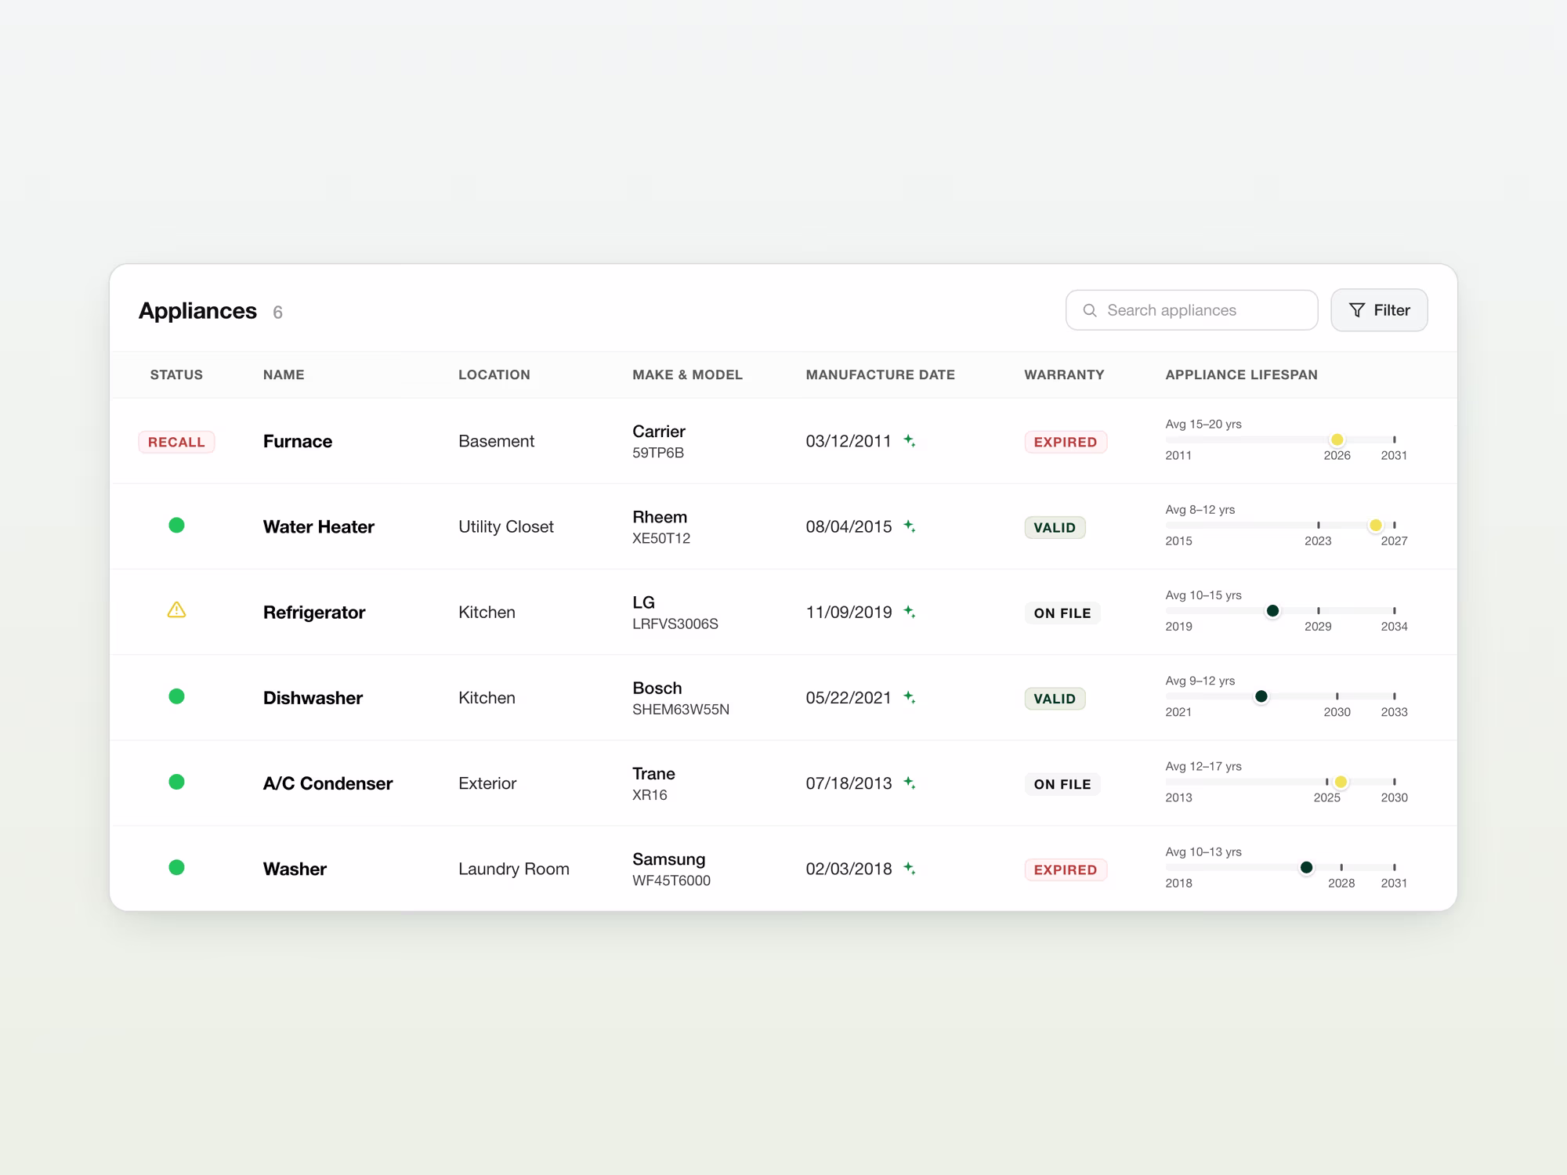Viewport: 1567px width, 1175px height.
Task: Open the Dishwasher appliance
Action: pyautogui.click(x=313, y=697)
